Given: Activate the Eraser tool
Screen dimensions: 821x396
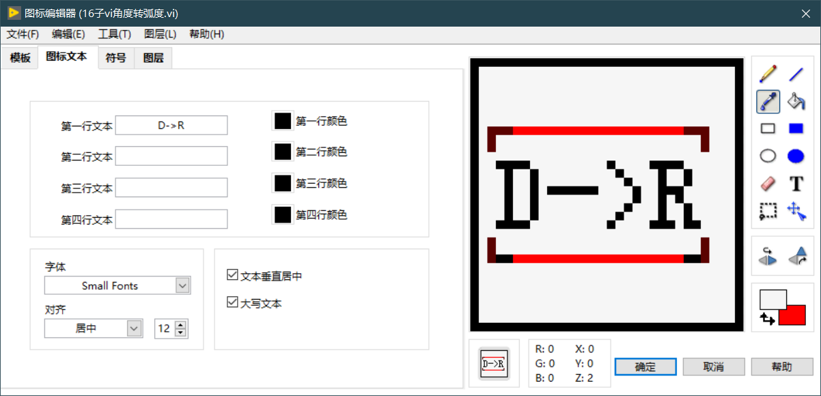Looking at the screenshot, I should (x=767, y=183).
